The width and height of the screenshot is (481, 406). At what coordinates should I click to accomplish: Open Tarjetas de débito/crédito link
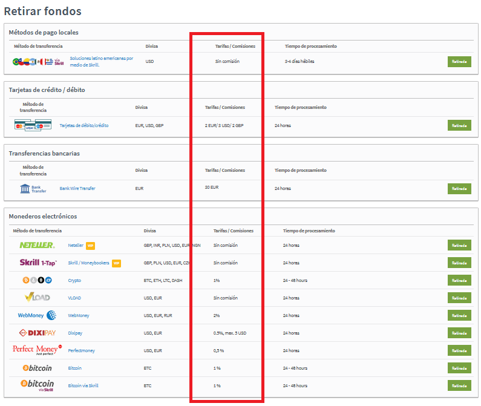click(x=84, y=125)
